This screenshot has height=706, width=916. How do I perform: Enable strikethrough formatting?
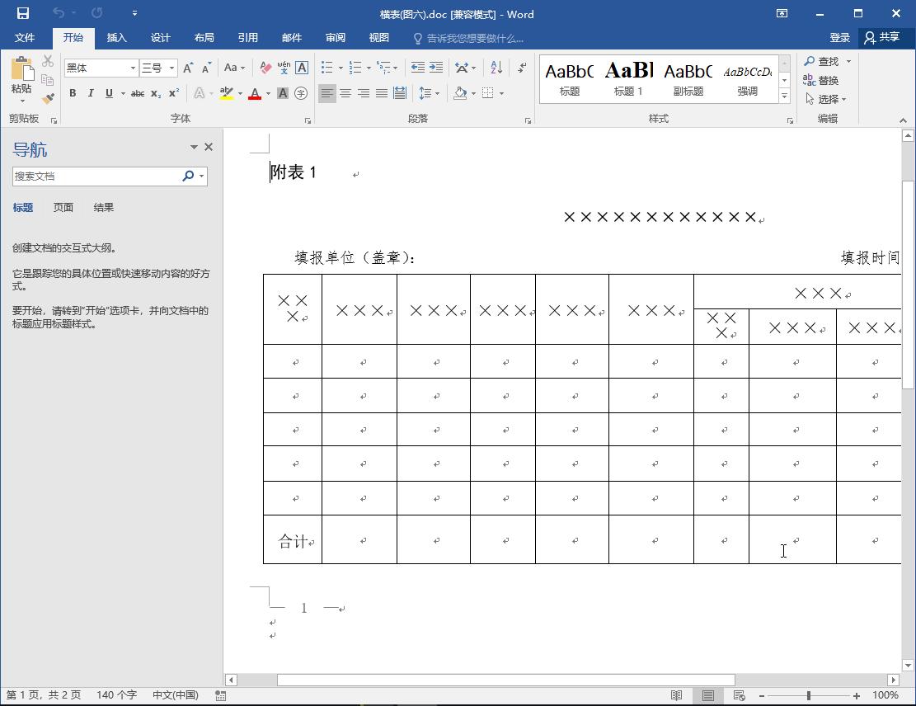point(136,93)
